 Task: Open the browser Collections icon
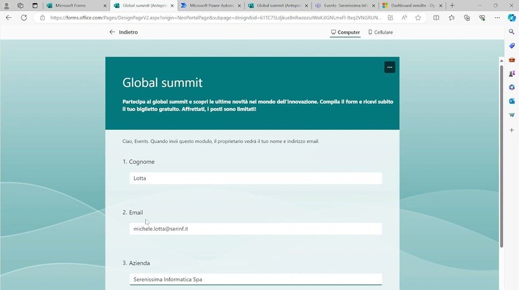pyautogui.click(x=466, y=17)
